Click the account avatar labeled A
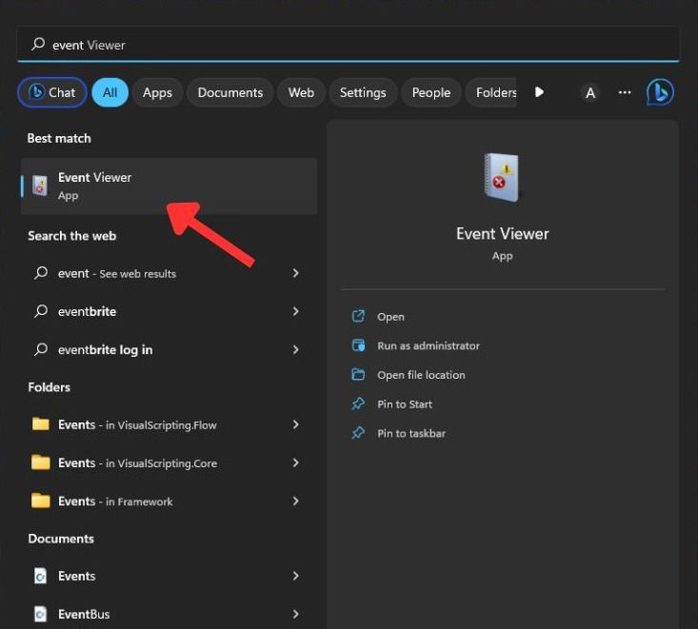 (x=590, y=92)
